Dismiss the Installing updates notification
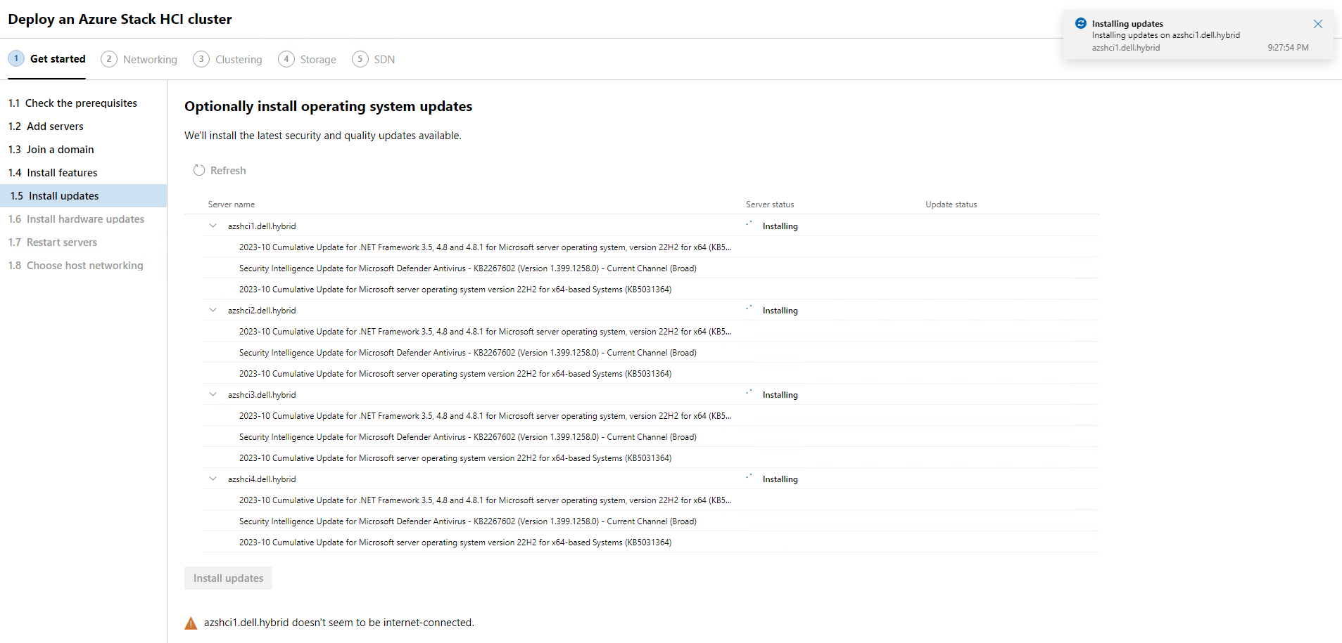The width and height of the screenshot is (1342, 643). [x=1317, y=24]
